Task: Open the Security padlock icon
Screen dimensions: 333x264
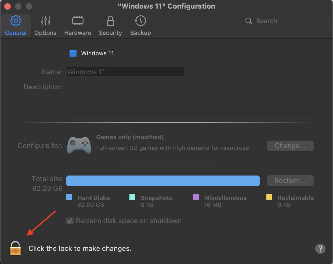Action: tap(110, 21)
